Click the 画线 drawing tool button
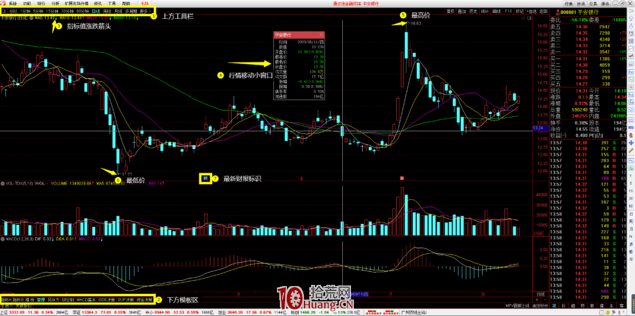 click(496, 11)
